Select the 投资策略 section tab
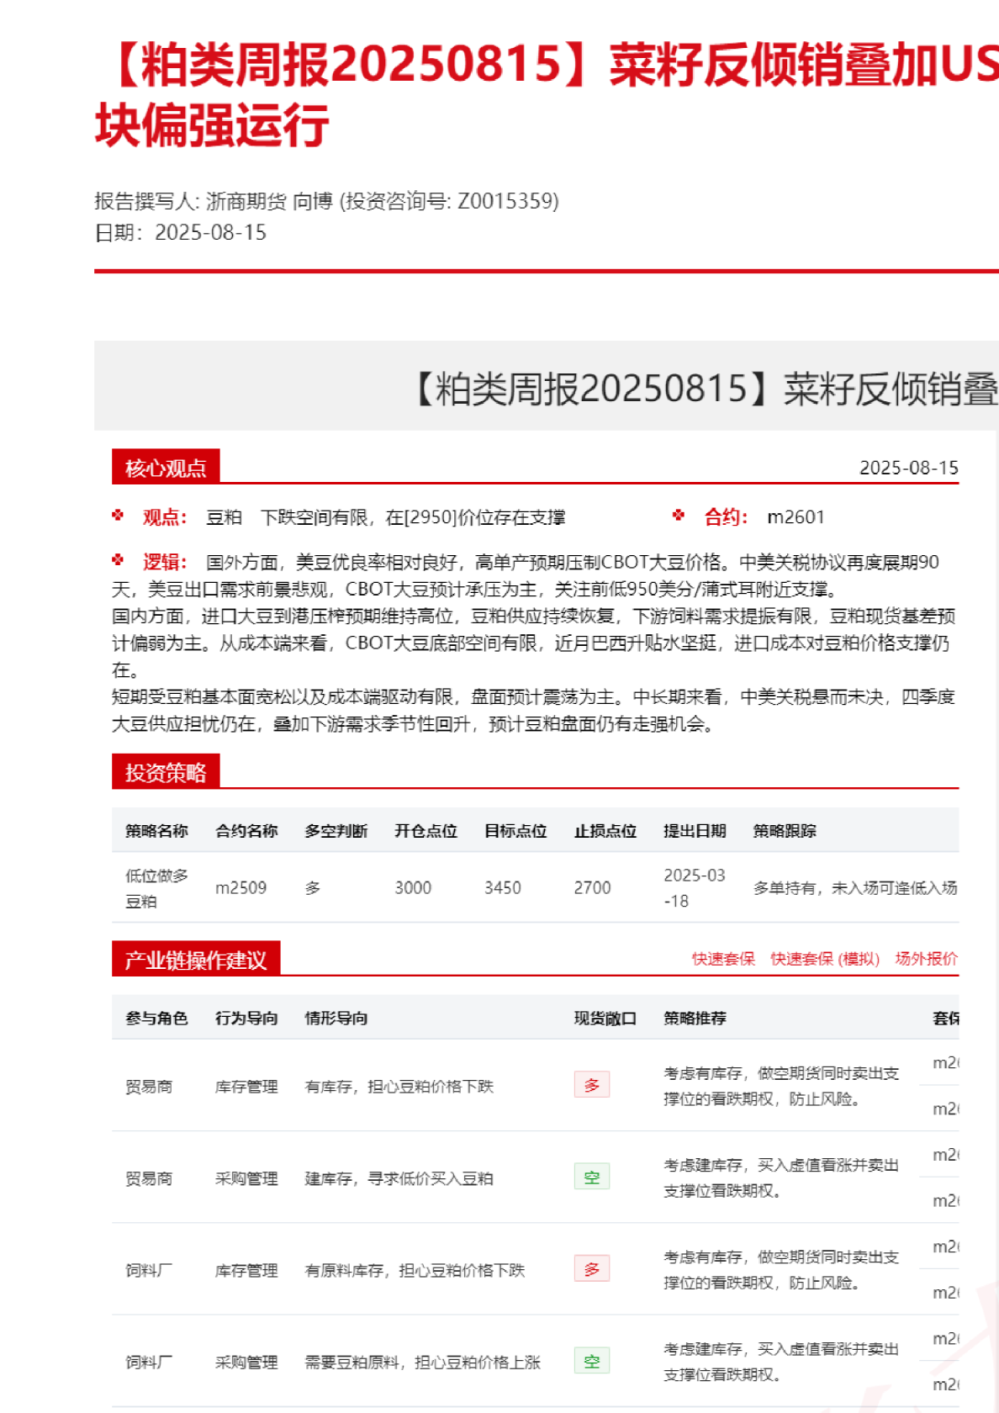Image resolution: width=999 pixels, height=1413 pixels. pos(166,772)
